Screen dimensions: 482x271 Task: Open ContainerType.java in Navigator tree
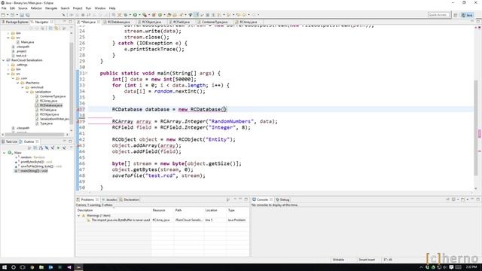click(x=53, y=96)
